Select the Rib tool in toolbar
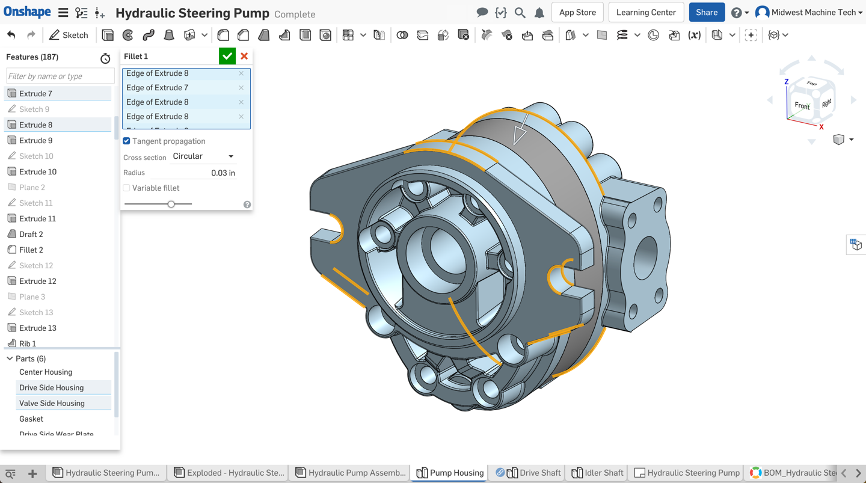The image size is (866, 483). tap(284, 35)
